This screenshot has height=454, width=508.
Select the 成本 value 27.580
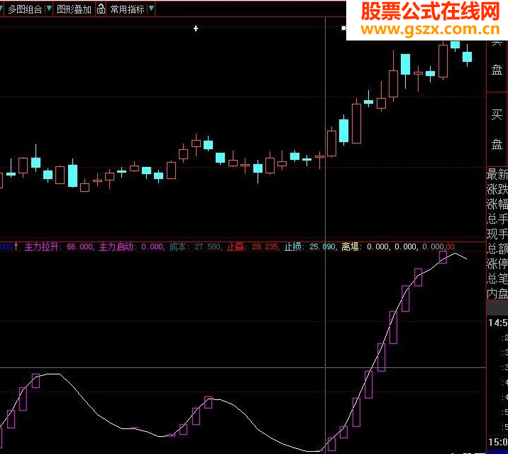pyautogui.click(x=207, y=247)
